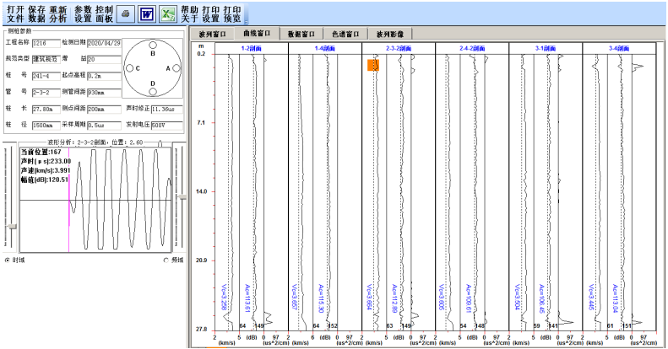Click the 3-1剖面 column header

point(546,48)
